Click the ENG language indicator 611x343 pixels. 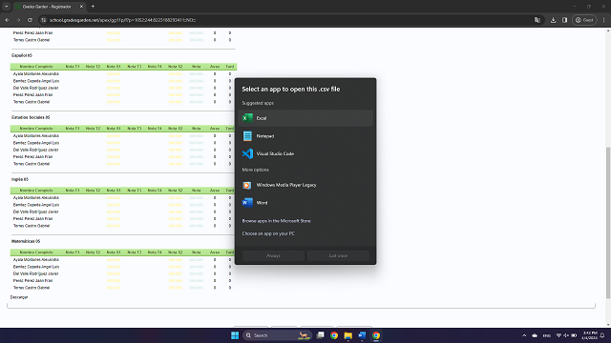(x=547, y=335)
